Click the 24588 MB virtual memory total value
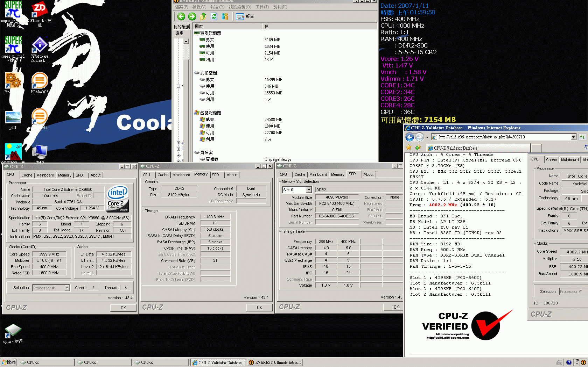Image resolution: width=588 pixels, height=367 pixels. coord(273,120)
